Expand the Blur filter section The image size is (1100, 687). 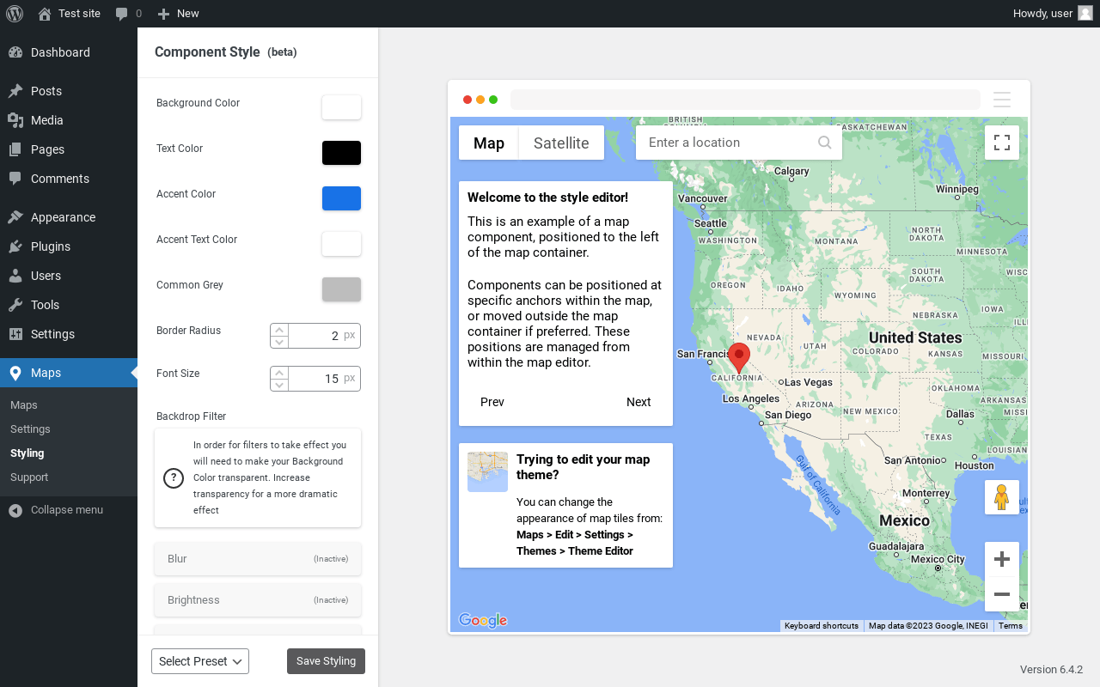[x=258, y=559]
